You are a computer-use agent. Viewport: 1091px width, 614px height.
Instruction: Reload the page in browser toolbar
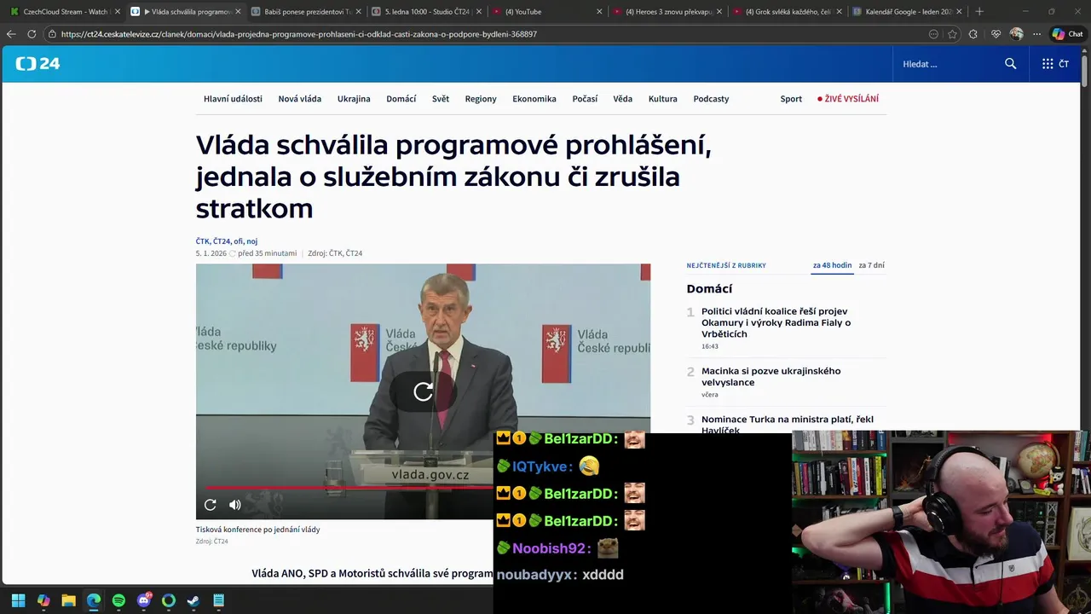click(32, 34)
